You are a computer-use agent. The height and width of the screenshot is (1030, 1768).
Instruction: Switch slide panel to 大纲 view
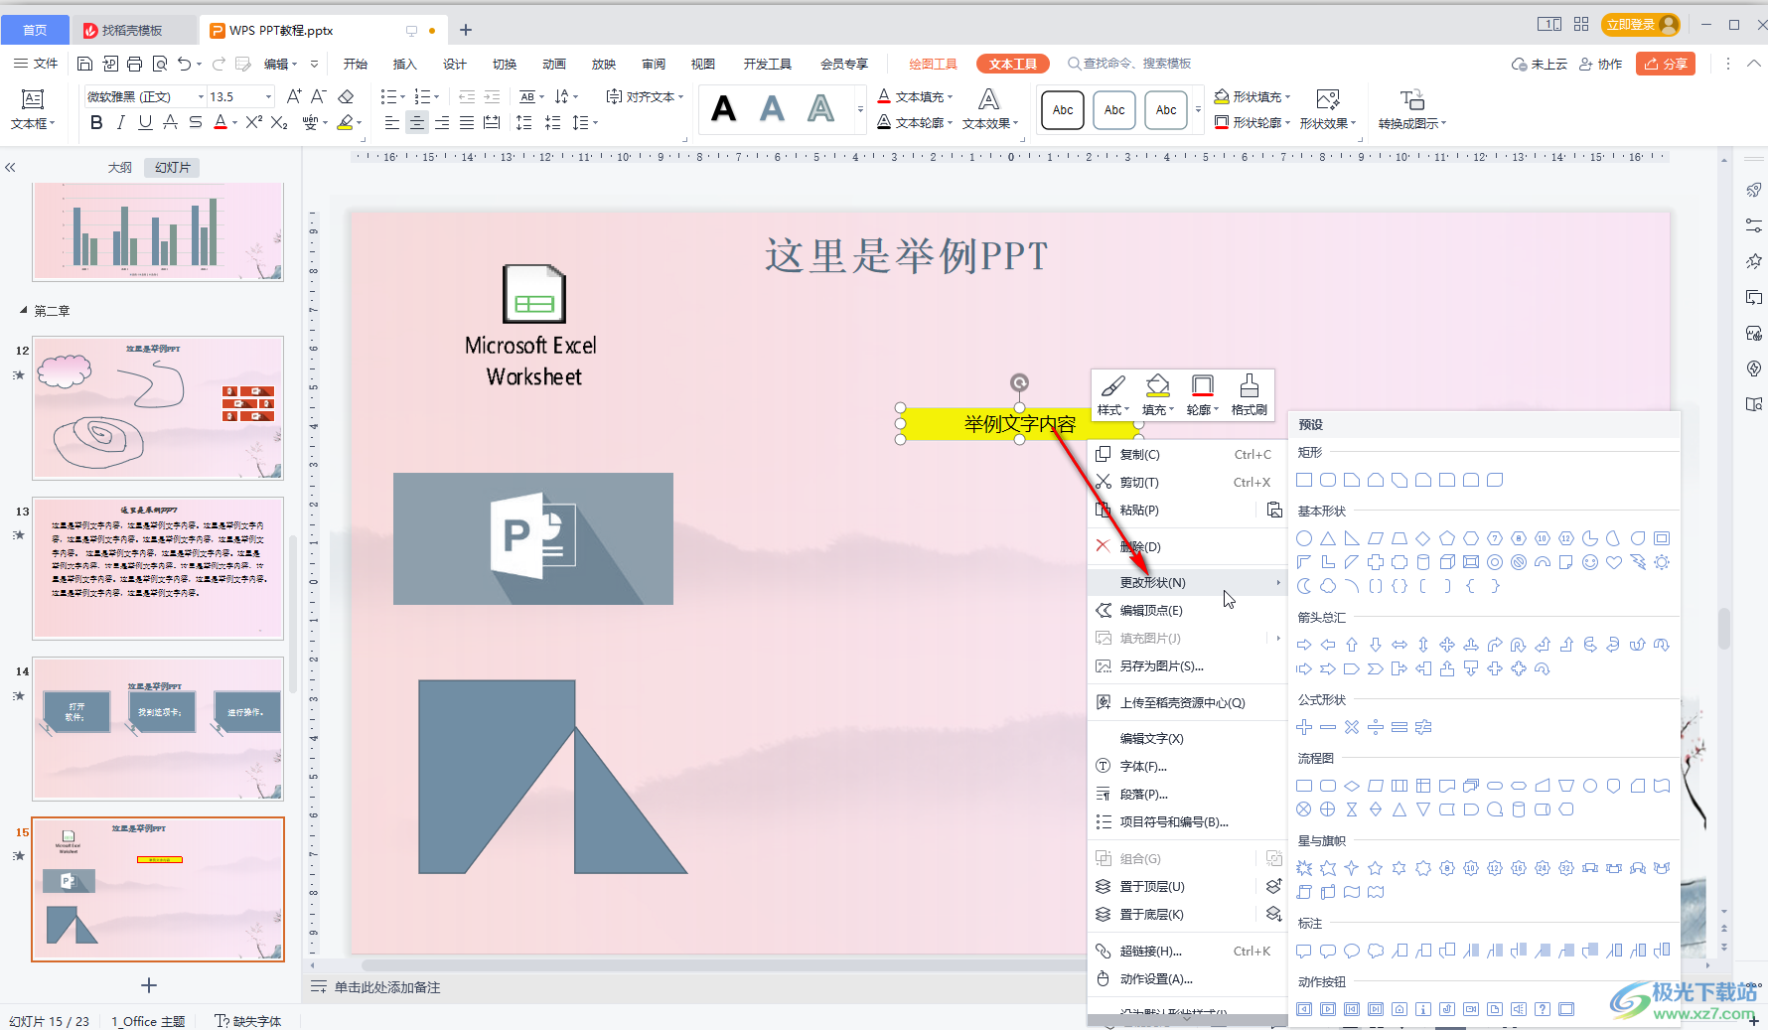click(120, 168)
